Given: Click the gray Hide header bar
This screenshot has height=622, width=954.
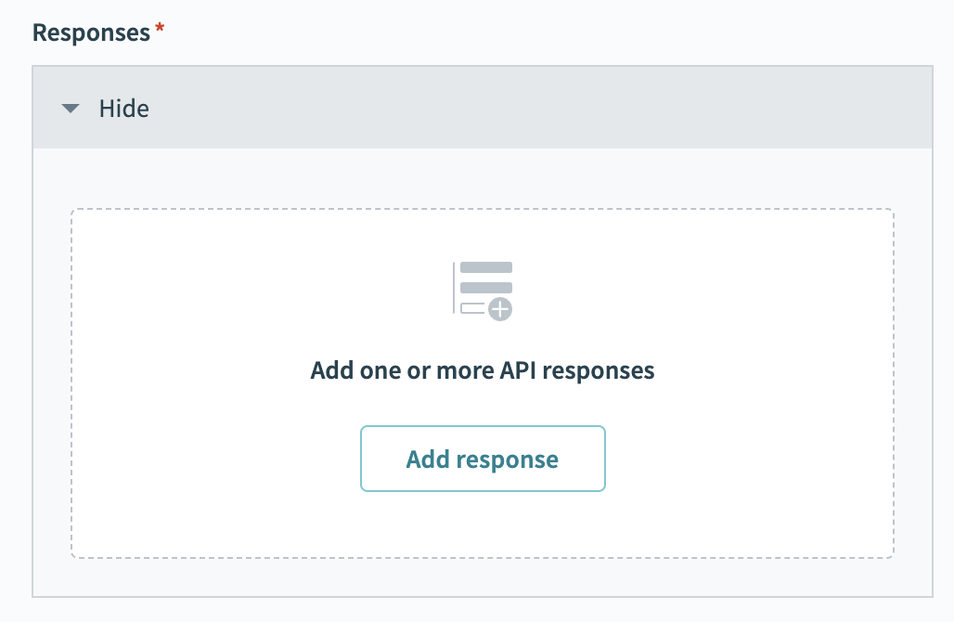Looking at the screenshot, I should (483, 108).
